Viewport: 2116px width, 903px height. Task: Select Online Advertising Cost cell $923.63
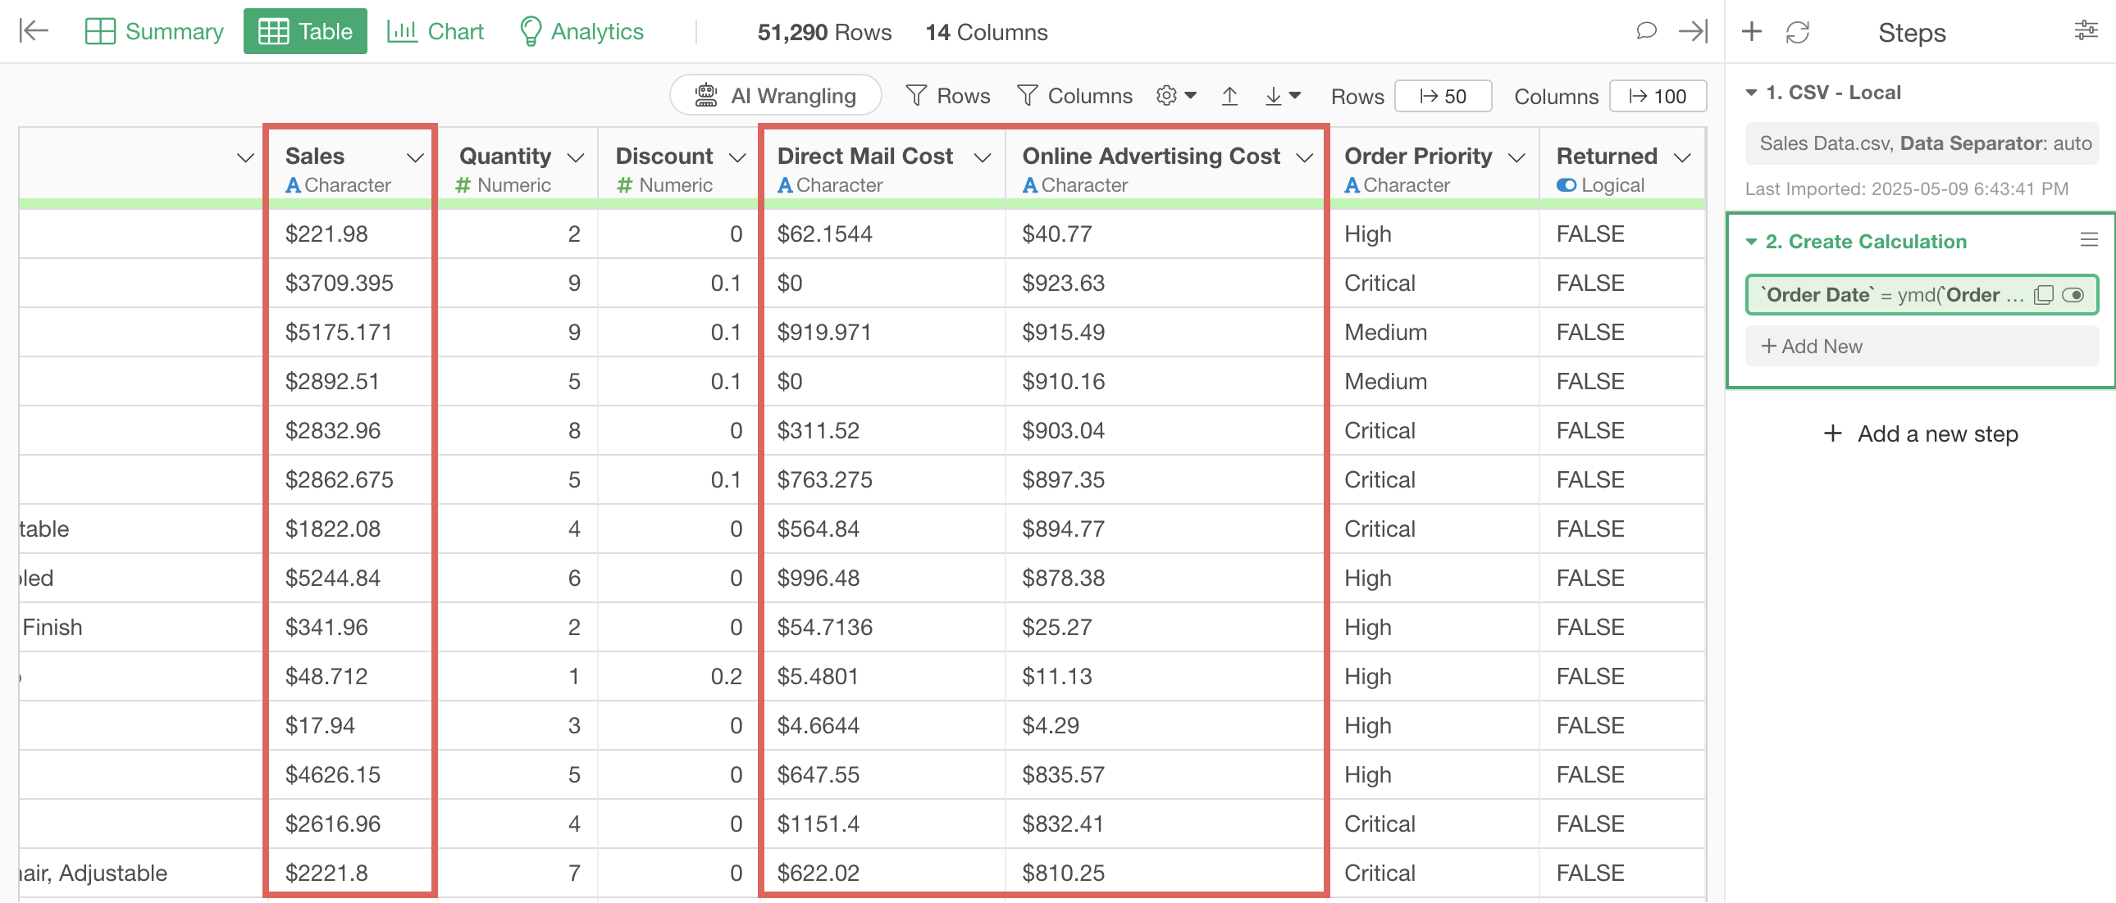[1165, 284]
